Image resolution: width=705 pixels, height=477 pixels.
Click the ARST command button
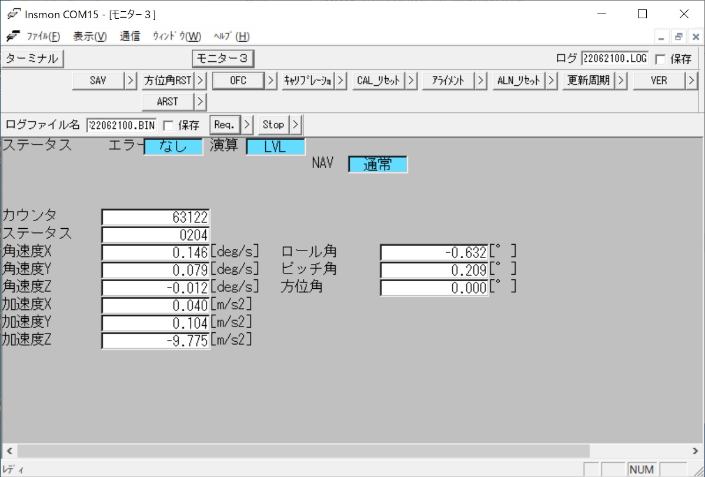(168, 102)
